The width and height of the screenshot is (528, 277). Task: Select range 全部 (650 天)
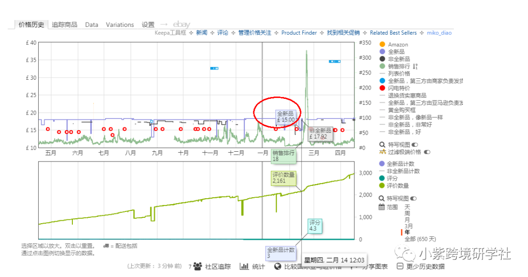[420, 239]
